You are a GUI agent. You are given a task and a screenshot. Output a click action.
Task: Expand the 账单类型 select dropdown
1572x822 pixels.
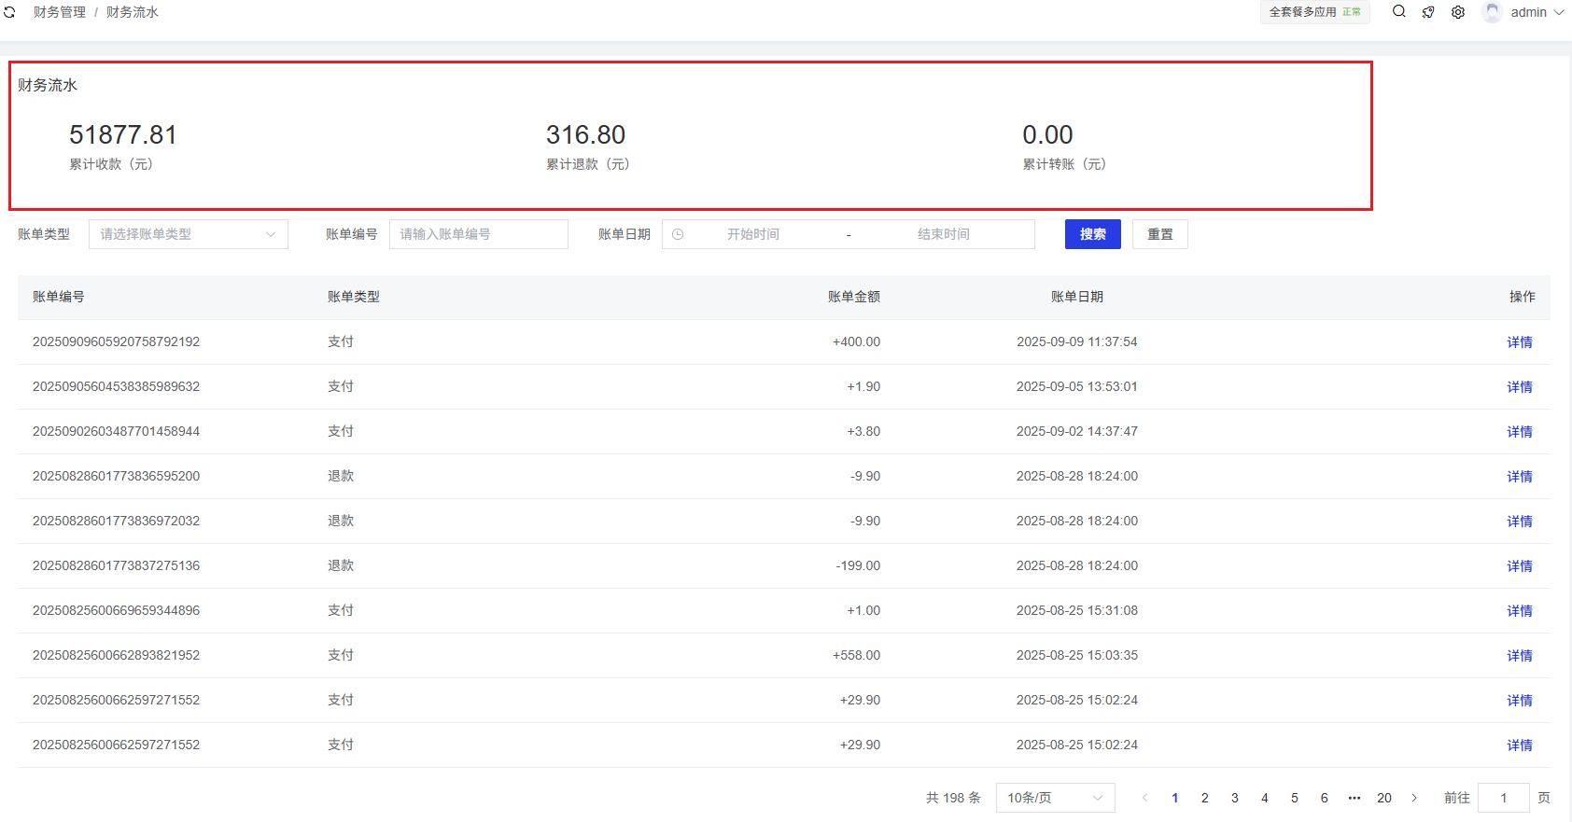(188, 234)
